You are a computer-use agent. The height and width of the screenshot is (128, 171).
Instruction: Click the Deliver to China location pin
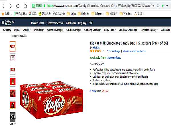(x=3, y=23)
